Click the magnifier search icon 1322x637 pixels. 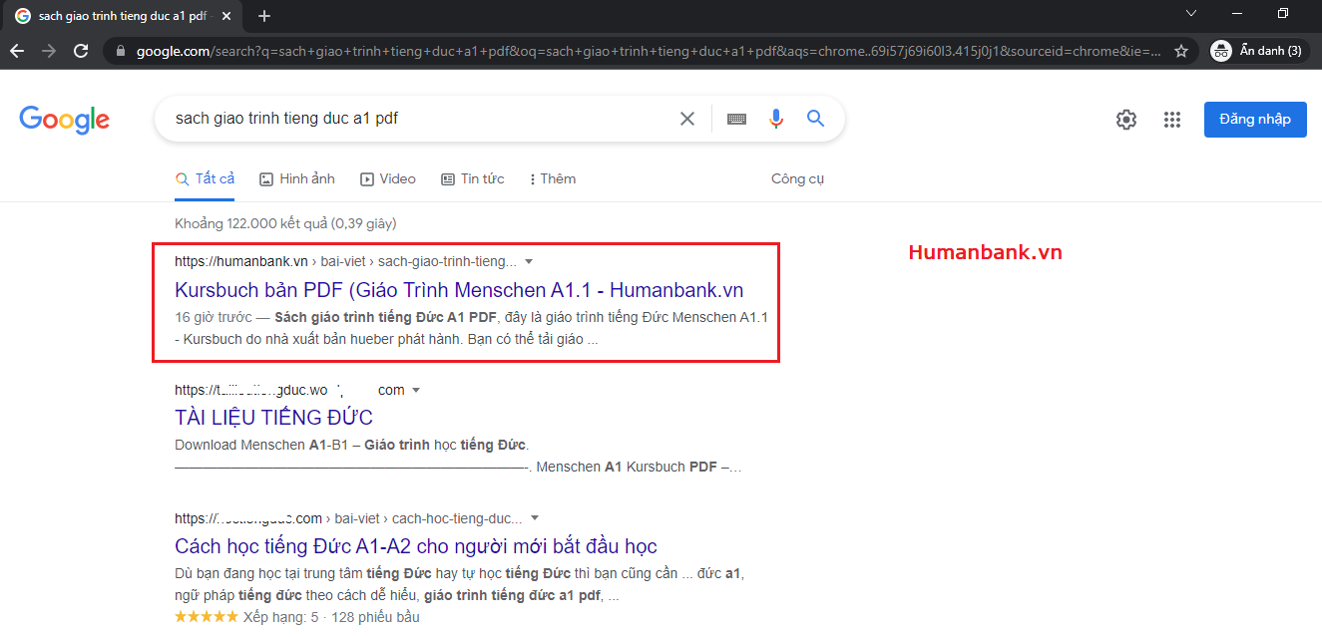815,119
